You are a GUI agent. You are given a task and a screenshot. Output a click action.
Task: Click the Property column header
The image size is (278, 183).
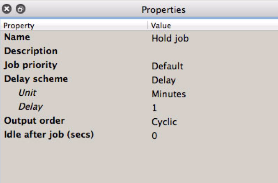tap(74, 26)
